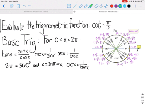The width and height of the screenshot is (145, 109).
Task: Go to next page with down arrow
Action: [x=143, y=103]
